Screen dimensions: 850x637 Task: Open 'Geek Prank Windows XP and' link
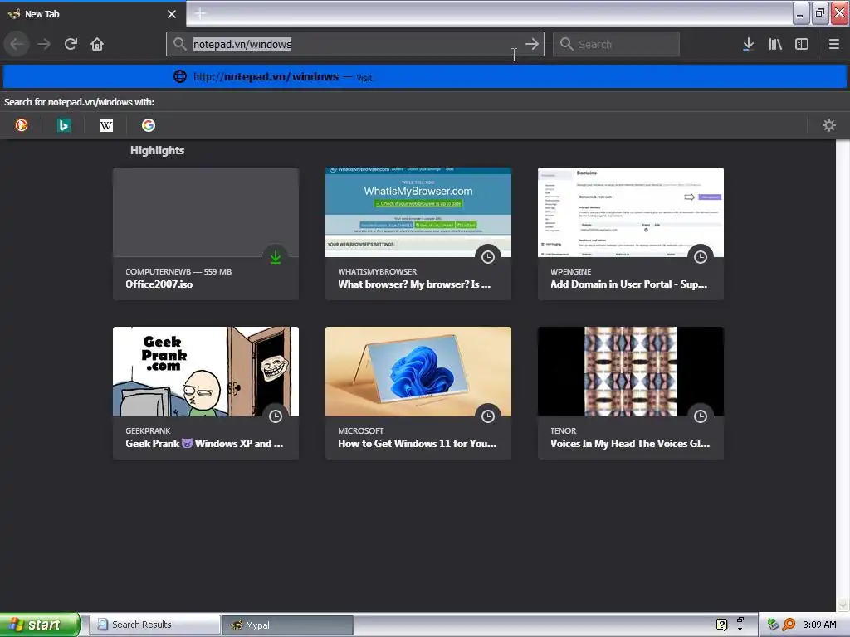pos(204,444)
